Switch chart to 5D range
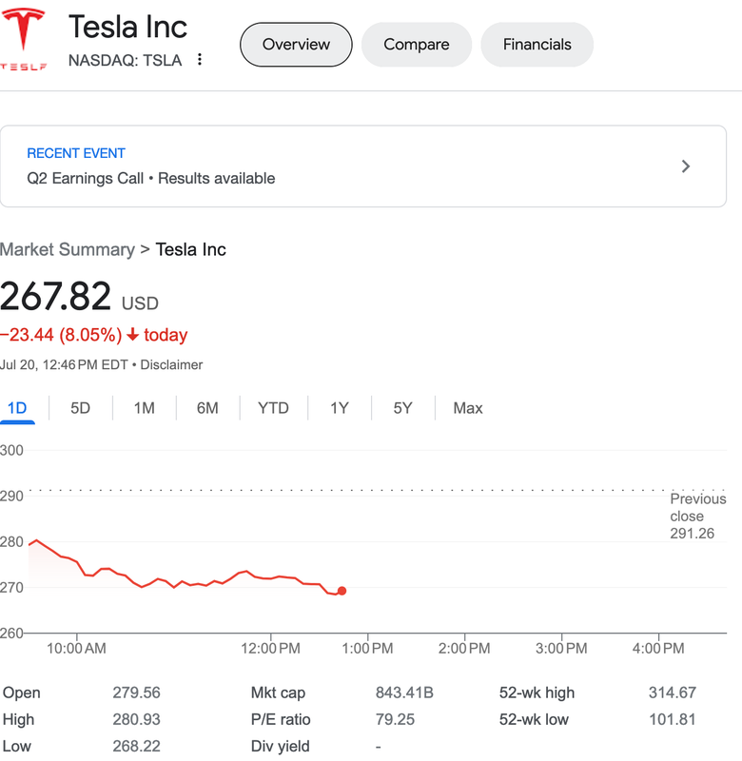This screenshot has width=742, height=761. [80, 408]
